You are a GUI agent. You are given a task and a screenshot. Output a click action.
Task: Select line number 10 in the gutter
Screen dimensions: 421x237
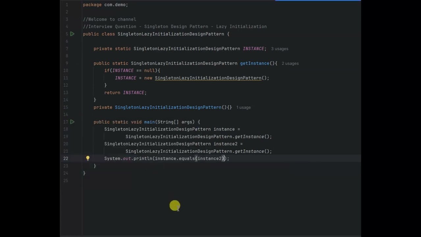(x=66, y=70)
